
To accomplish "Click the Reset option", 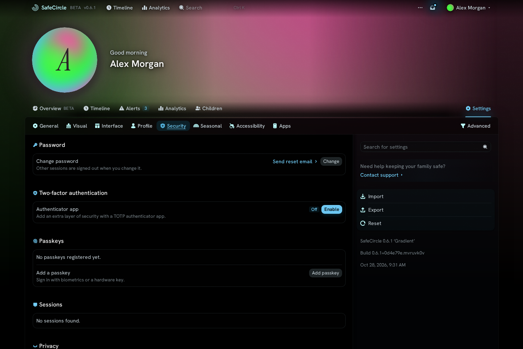I will click(426, 223).
